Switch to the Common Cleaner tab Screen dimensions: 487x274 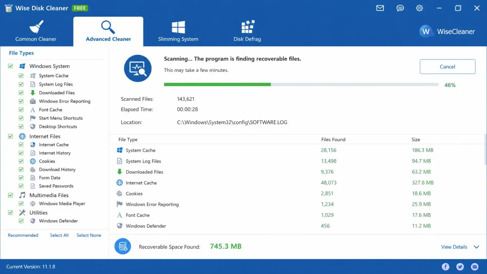[x=36, y=31]
